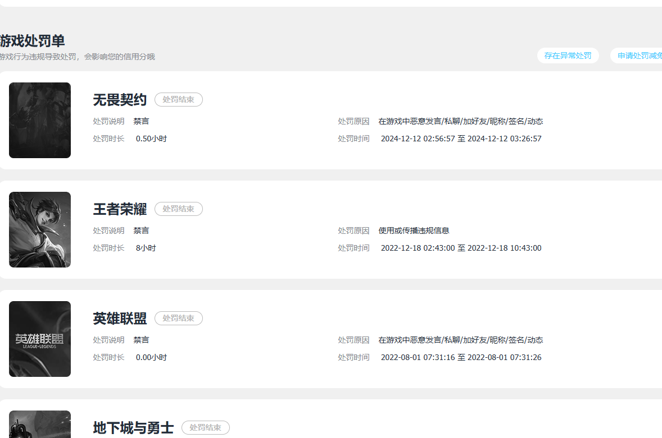Viewport: 662px width, 438px height.
Task: Click the 英雄联盟 penalty time range text
Action: click(x=461, y=357)
